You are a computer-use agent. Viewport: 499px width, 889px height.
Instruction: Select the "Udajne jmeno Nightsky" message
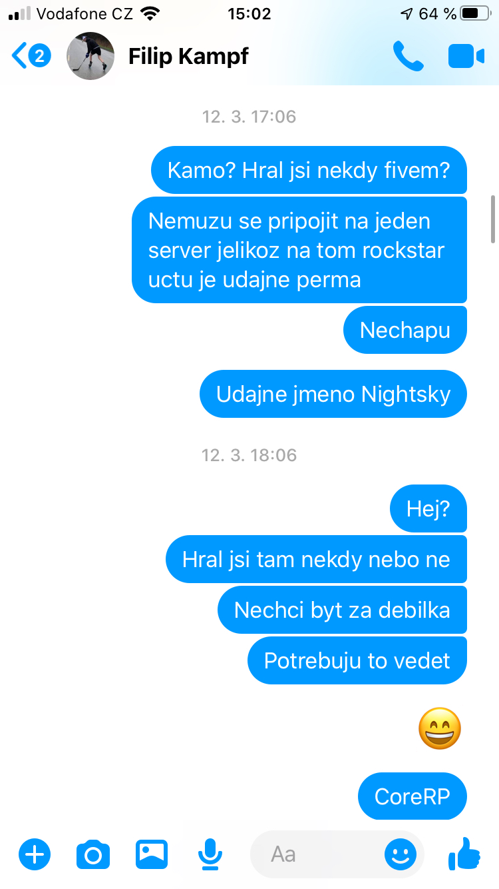click(333, 394)
